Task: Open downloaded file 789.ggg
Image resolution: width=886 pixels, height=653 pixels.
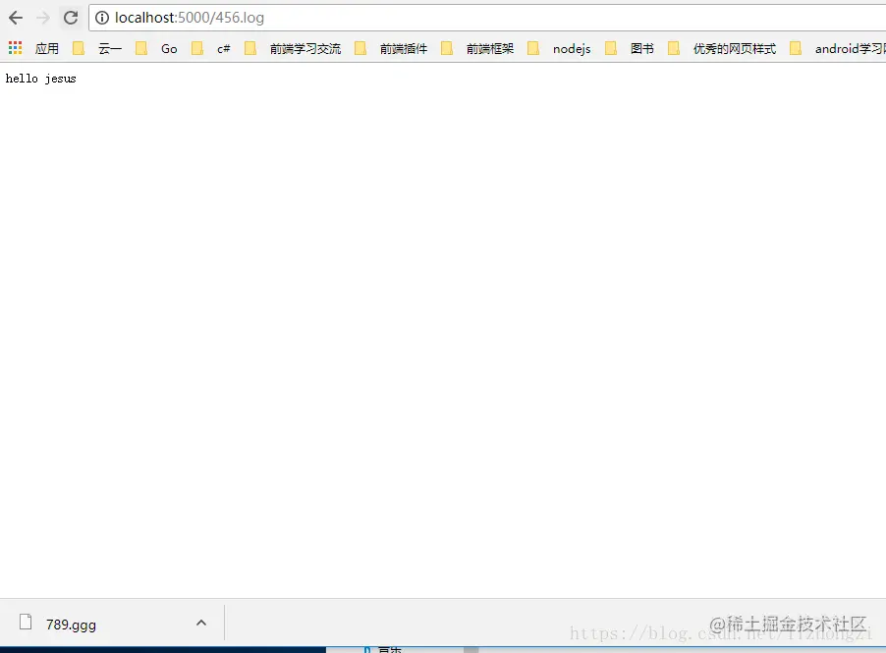Action: pos(71,625)
